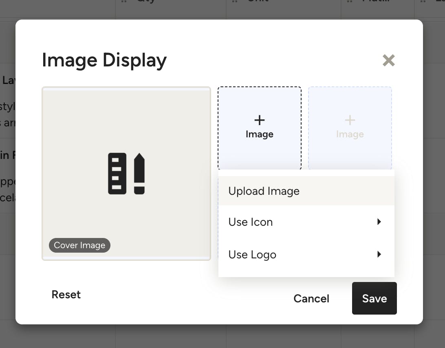Select the cover image thumbnail's empty top area
Viewport: 445px width, 348px height.
(x=126, y=114)
